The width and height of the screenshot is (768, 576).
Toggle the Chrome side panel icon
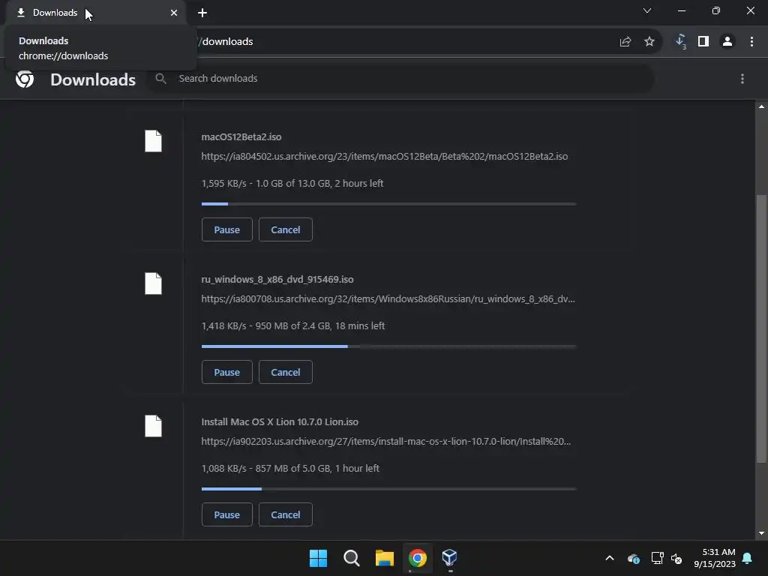pyautogui.click(x=703, y=42)
